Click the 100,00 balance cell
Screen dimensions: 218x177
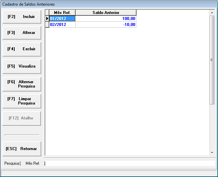point(106,19)
